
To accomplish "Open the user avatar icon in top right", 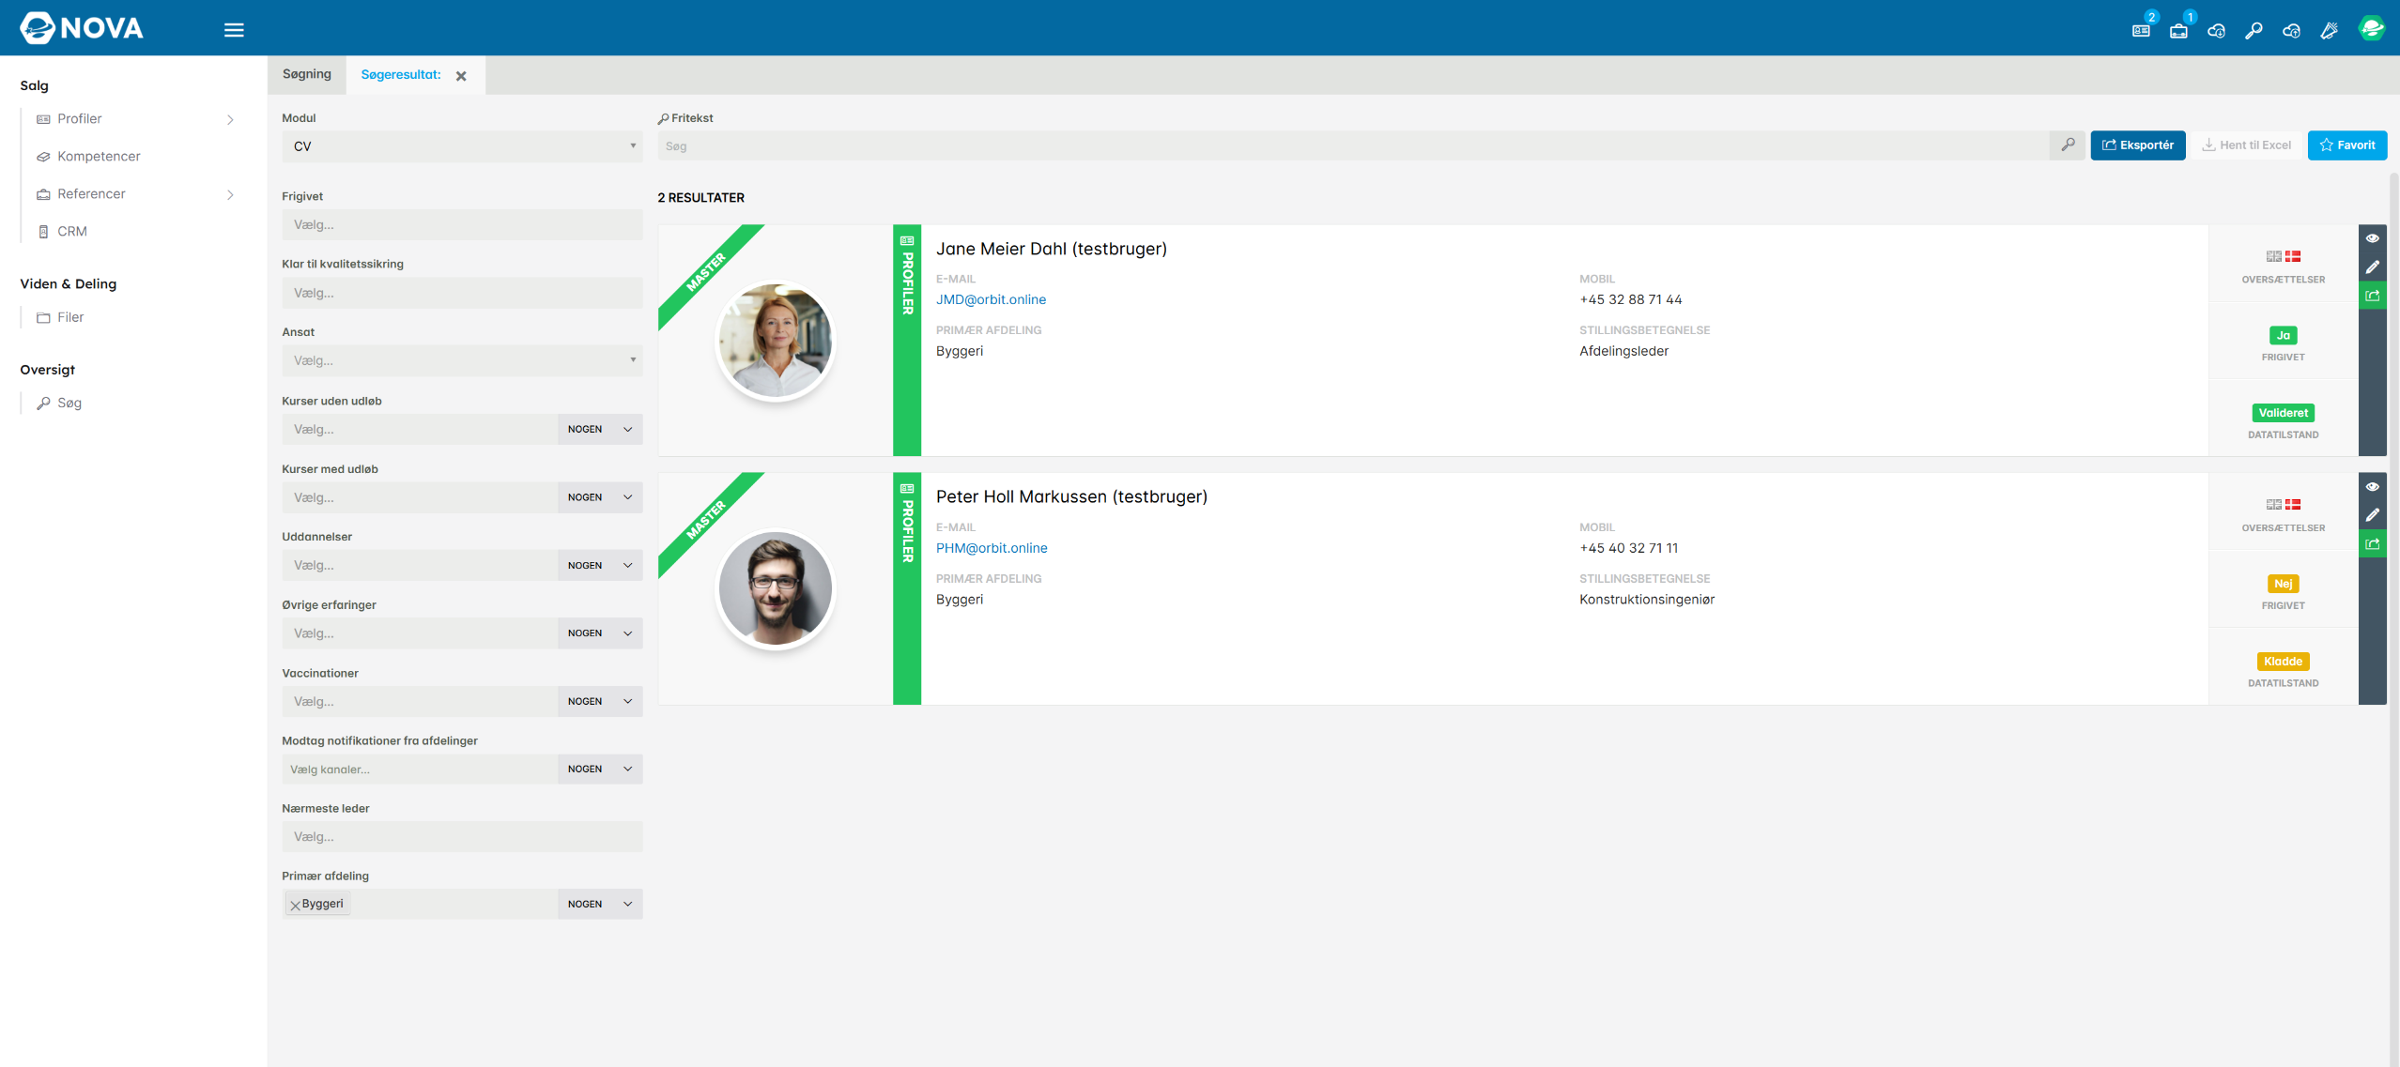I will coord(2371,28).
